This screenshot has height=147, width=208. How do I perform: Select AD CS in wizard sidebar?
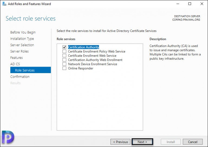point(15,64)
